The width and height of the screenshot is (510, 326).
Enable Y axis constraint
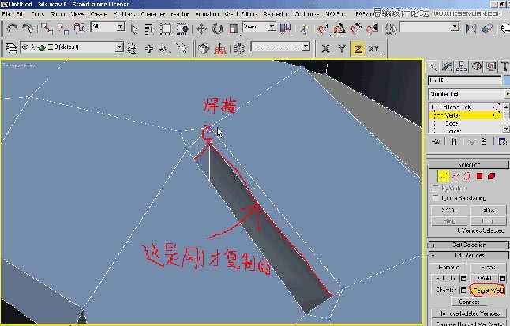(x=342, y=49)
